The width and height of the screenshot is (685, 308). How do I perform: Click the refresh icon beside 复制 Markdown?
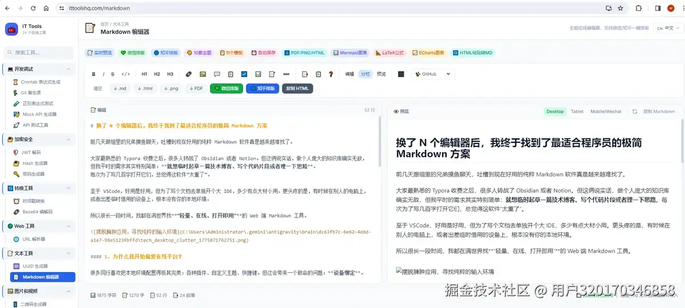click(635, 112)
